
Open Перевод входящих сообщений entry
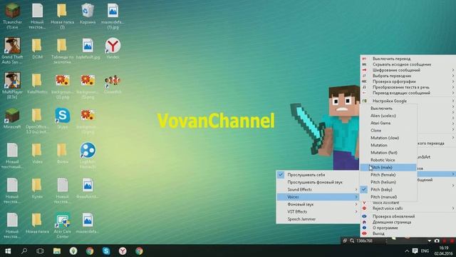(x=408, y=93)
